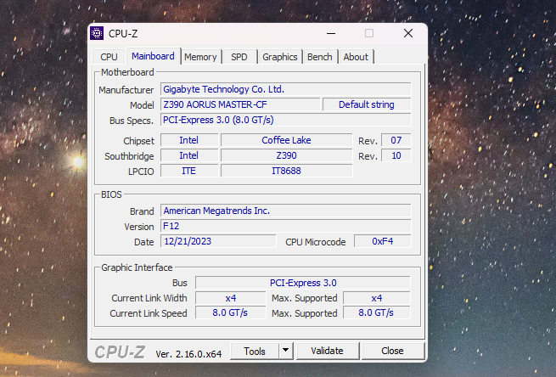Click the BIOS version F12 field
The image size is (556, 377).
pos(286,226)
